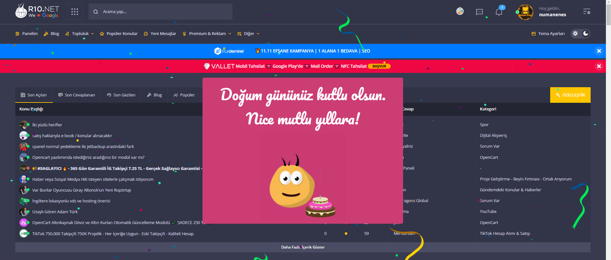Expand the Diğer dropdown
Viewport: 611px width, 260px height.
[248, 33]
